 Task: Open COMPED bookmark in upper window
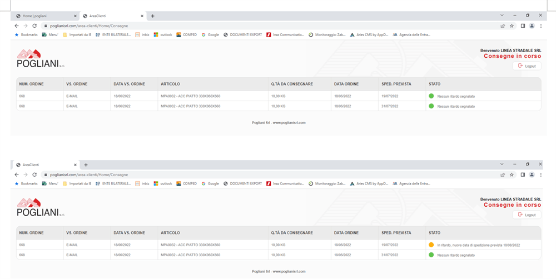tap(186, 35)
